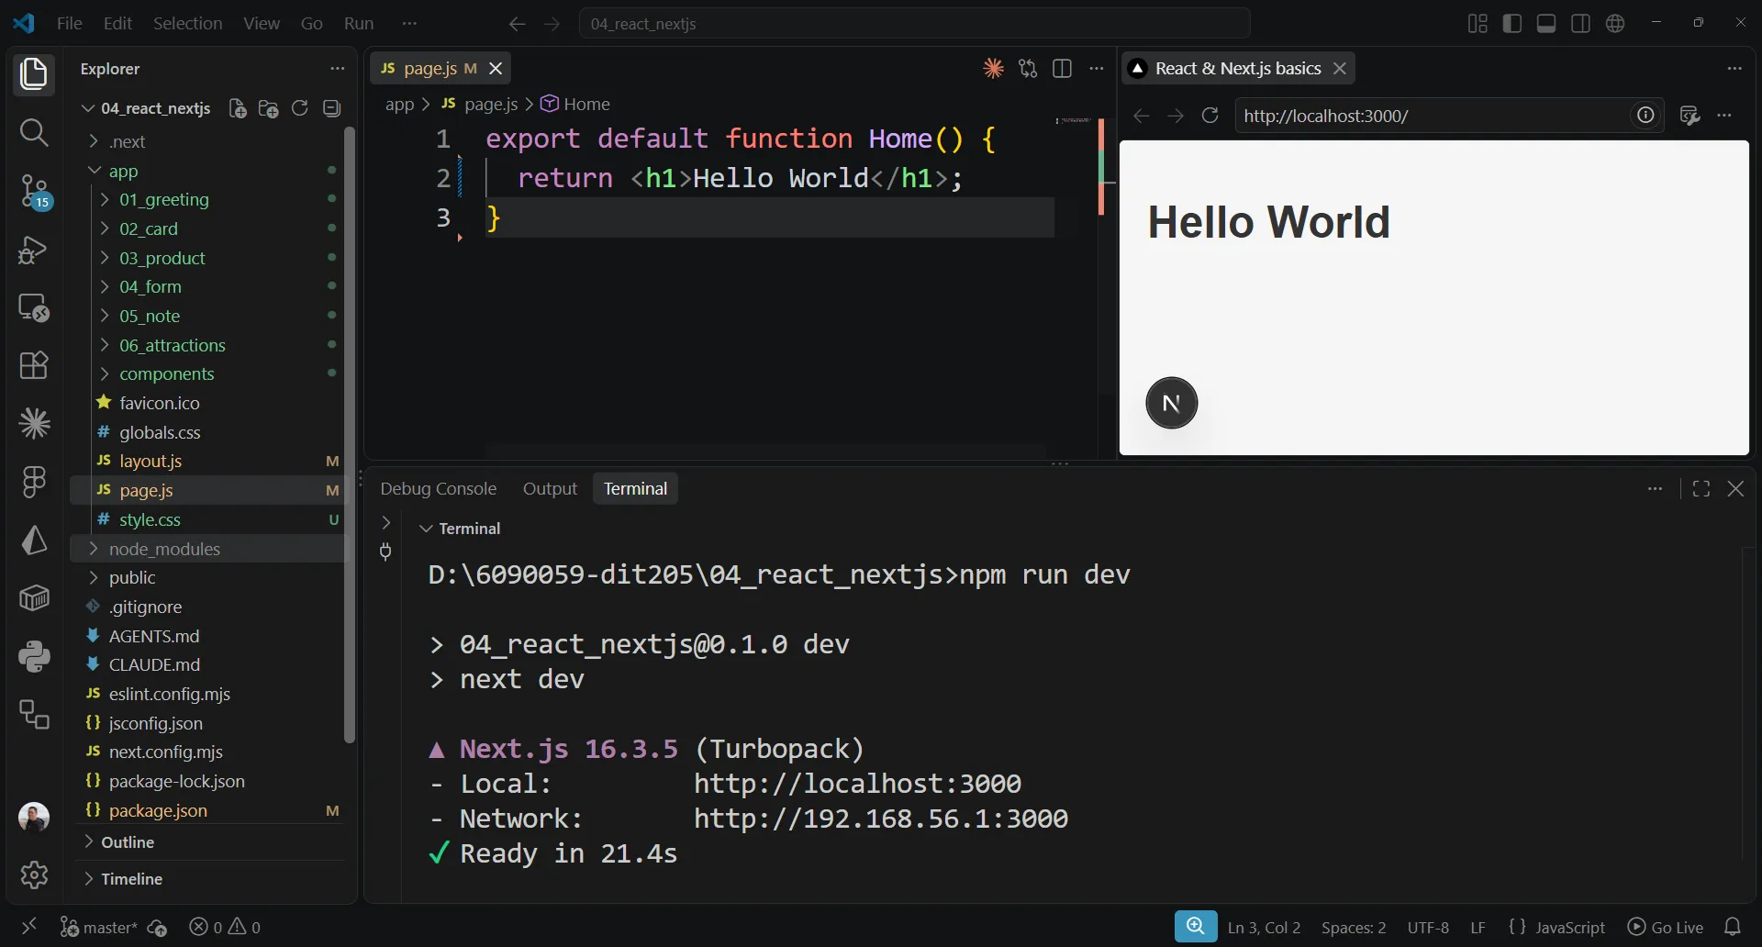Change Spaces: 2 indentation setting
This screenshot has height=947, width=1762.
pyautogui.click(x=1354, y=927)
